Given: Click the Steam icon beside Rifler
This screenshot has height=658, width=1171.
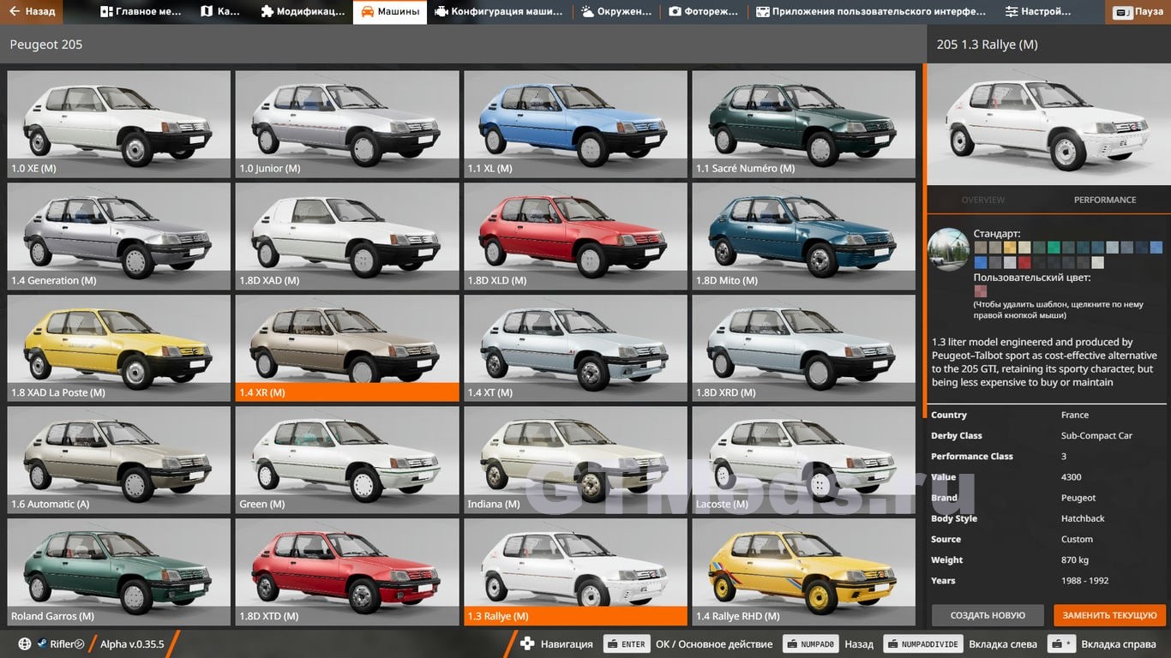Looking at the screenshot, I should (x=41, y=644).
